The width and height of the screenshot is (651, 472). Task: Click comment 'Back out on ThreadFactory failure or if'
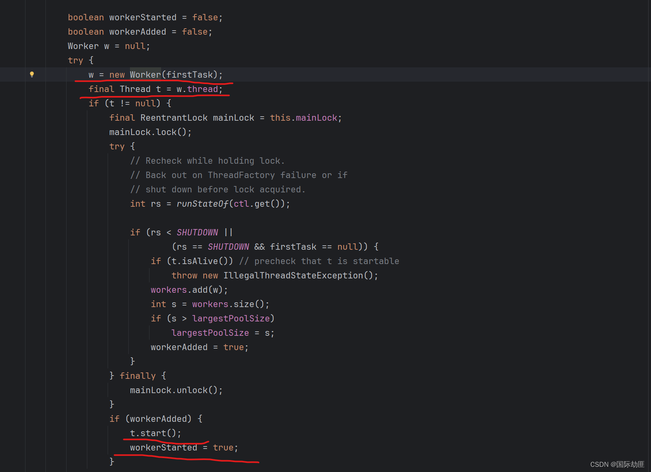click(x=239, y=175)
